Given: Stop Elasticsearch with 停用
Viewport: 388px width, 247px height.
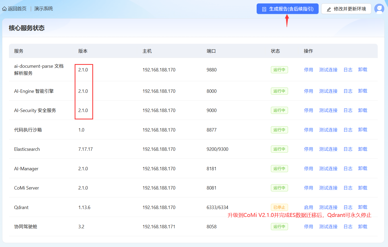Looking at the screenshot, I should [308, 149].
